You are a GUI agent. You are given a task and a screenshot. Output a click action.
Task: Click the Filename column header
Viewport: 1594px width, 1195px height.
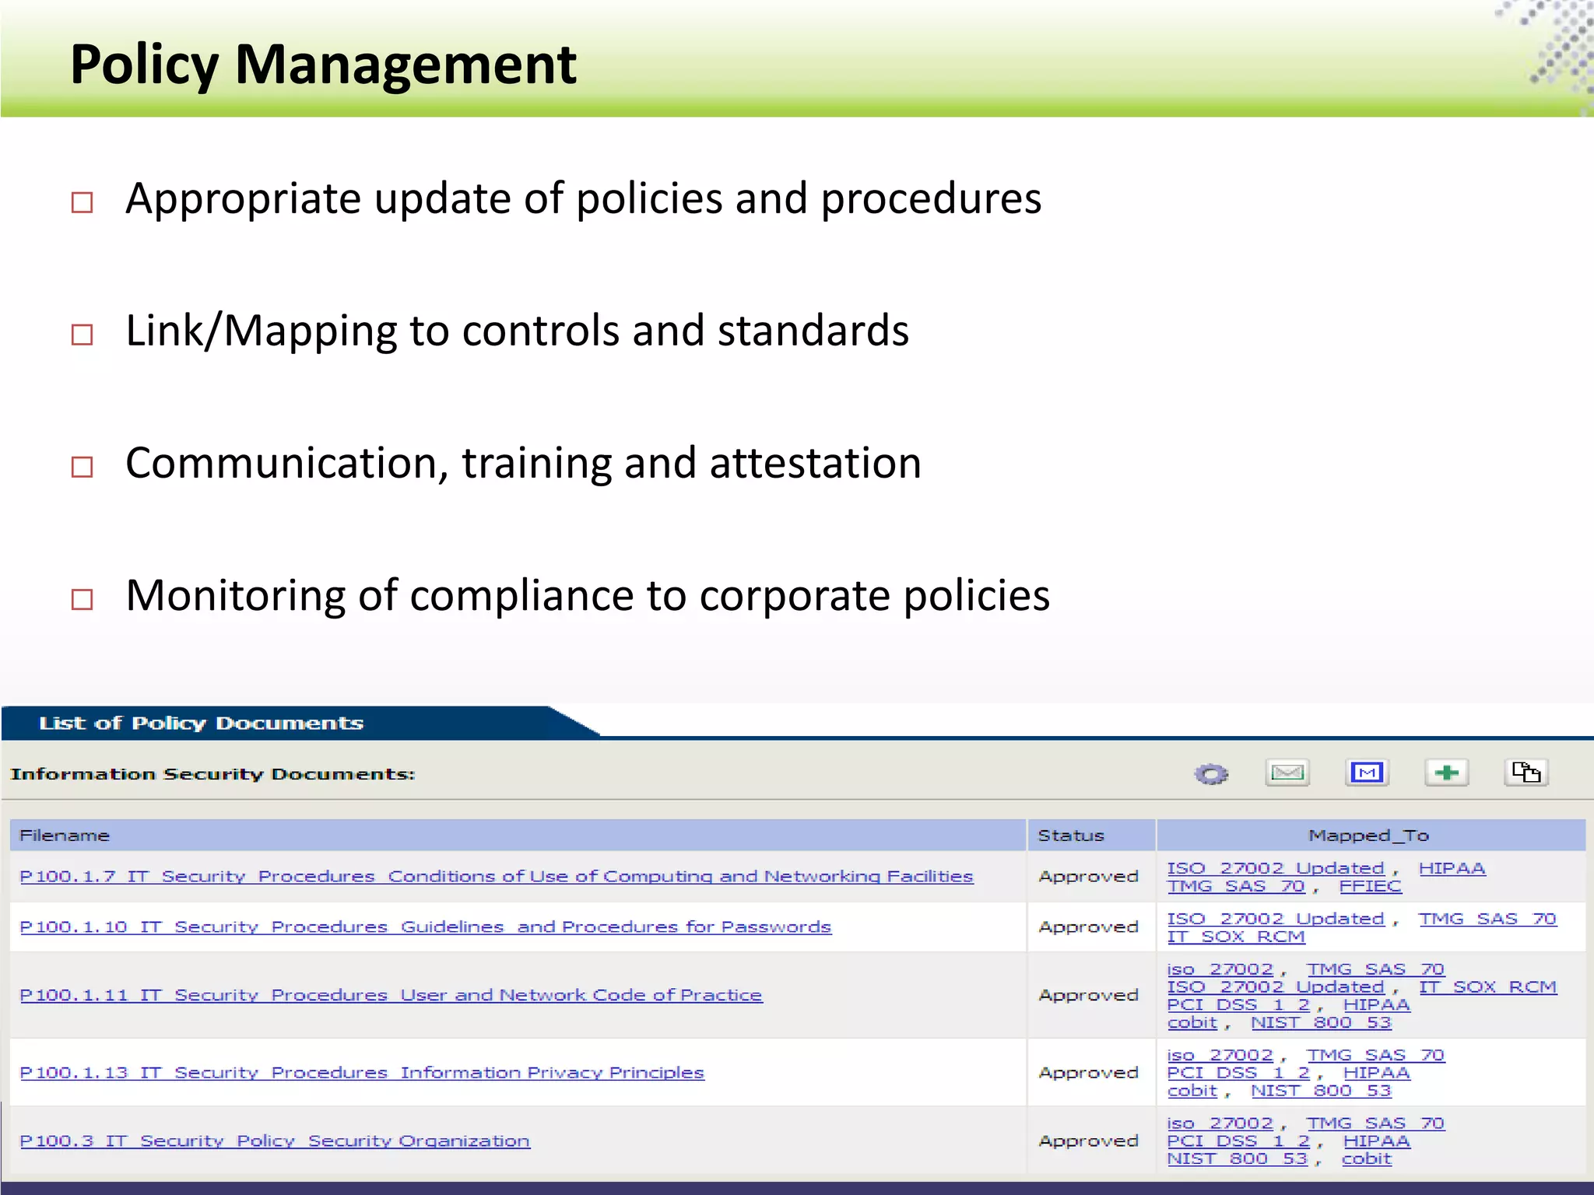[x=518, y=835]
